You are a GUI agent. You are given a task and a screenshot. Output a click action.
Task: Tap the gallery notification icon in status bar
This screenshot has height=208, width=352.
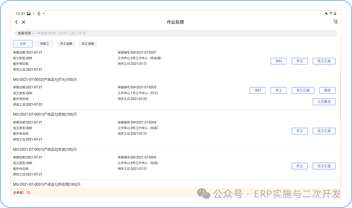(x=29, y=14)
